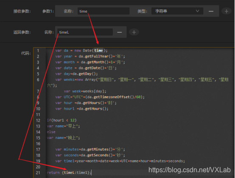Image resolution: width=235 pixels, height=178 pixels.
Task: Add a new receive parameter with the plus button
Action: pos(227,11)
